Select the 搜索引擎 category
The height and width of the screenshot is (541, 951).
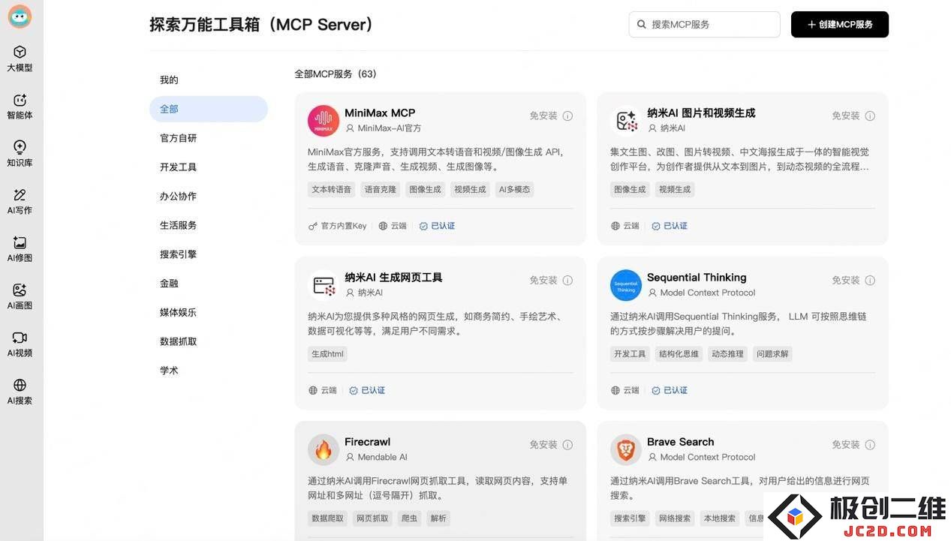coord(209,254)
